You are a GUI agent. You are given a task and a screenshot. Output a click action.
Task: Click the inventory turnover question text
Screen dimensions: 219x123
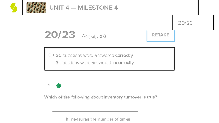tap(101, 97)
